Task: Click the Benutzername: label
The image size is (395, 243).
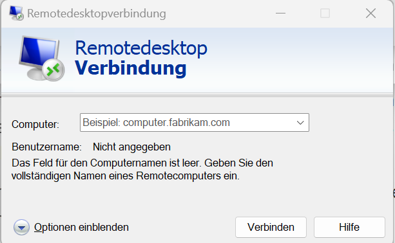Action: tap(46, 147)
